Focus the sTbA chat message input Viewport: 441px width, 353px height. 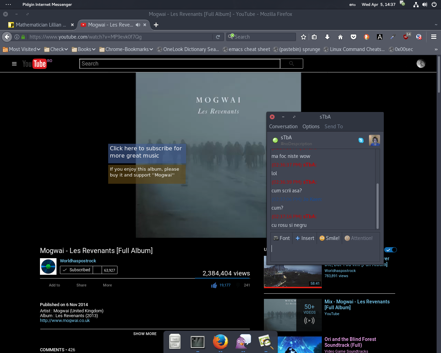tap(326, 253)
